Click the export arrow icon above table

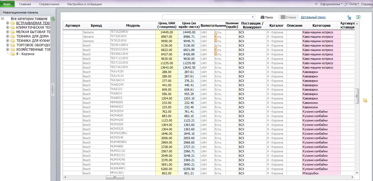coord(358,17)
